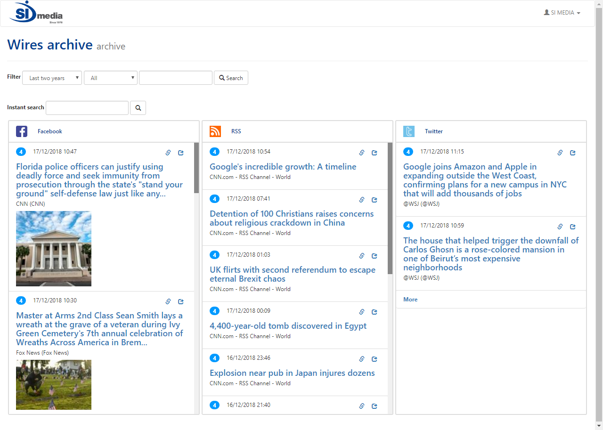
Task: Click the Facebook column title
Action: (x=50, y=131)
